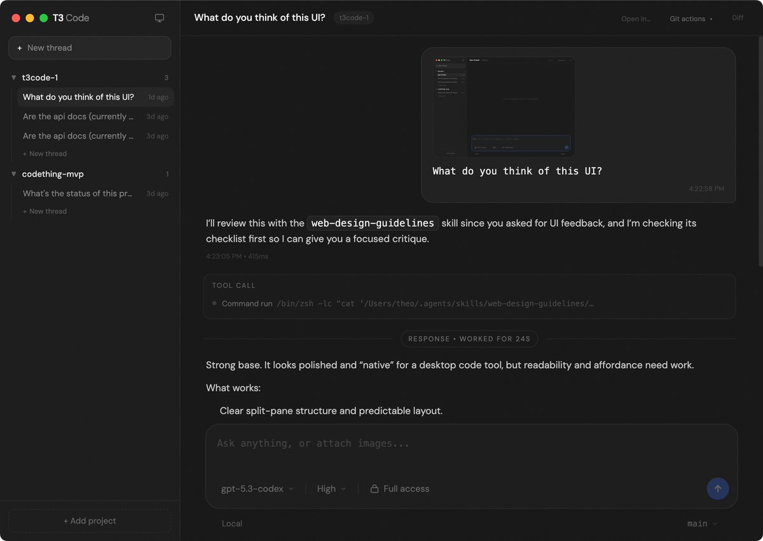Click the thread title in header

coord(259,18)
